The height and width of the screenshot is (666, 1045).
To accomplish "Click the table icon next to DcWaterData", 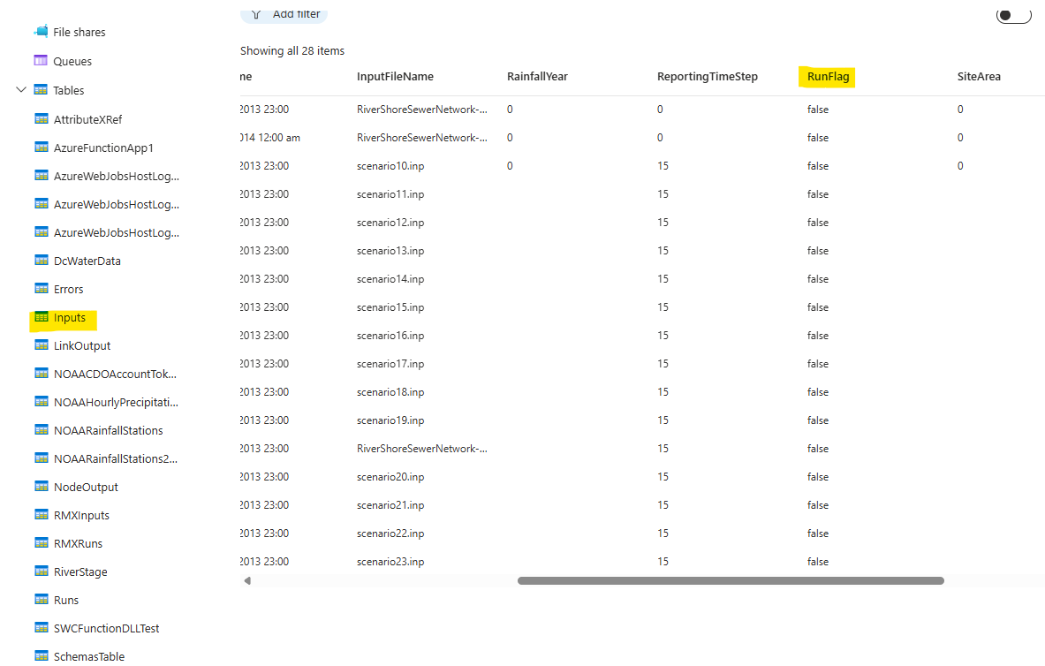I will 42,261.
